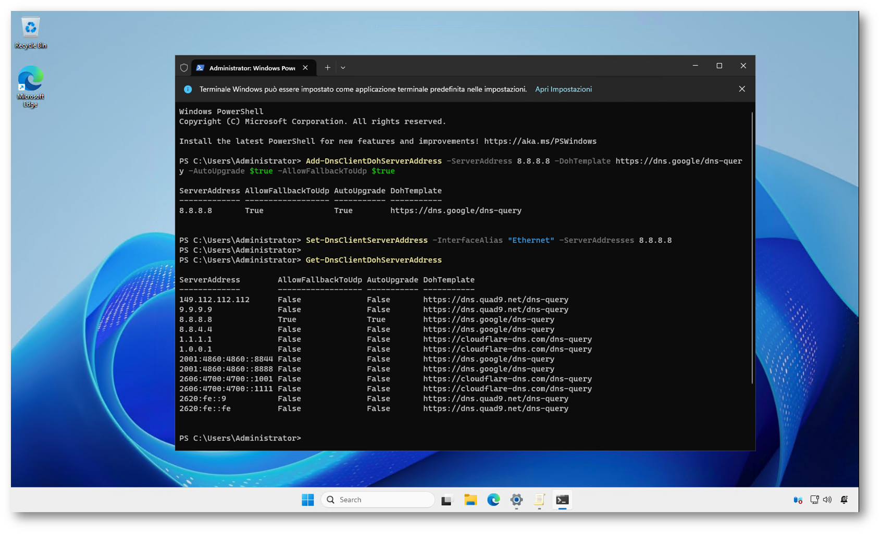Click the network icon in system tray
Image resolution: width=881 pixels, height=534 pixels.
[814, 500]
